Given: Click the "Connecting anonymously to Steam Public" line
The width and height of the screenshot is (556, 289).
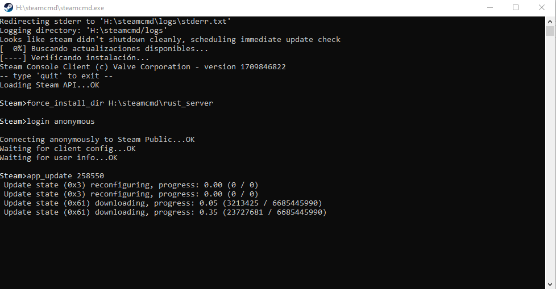Looking at the screenshot, I should click(x=97, y=140).
